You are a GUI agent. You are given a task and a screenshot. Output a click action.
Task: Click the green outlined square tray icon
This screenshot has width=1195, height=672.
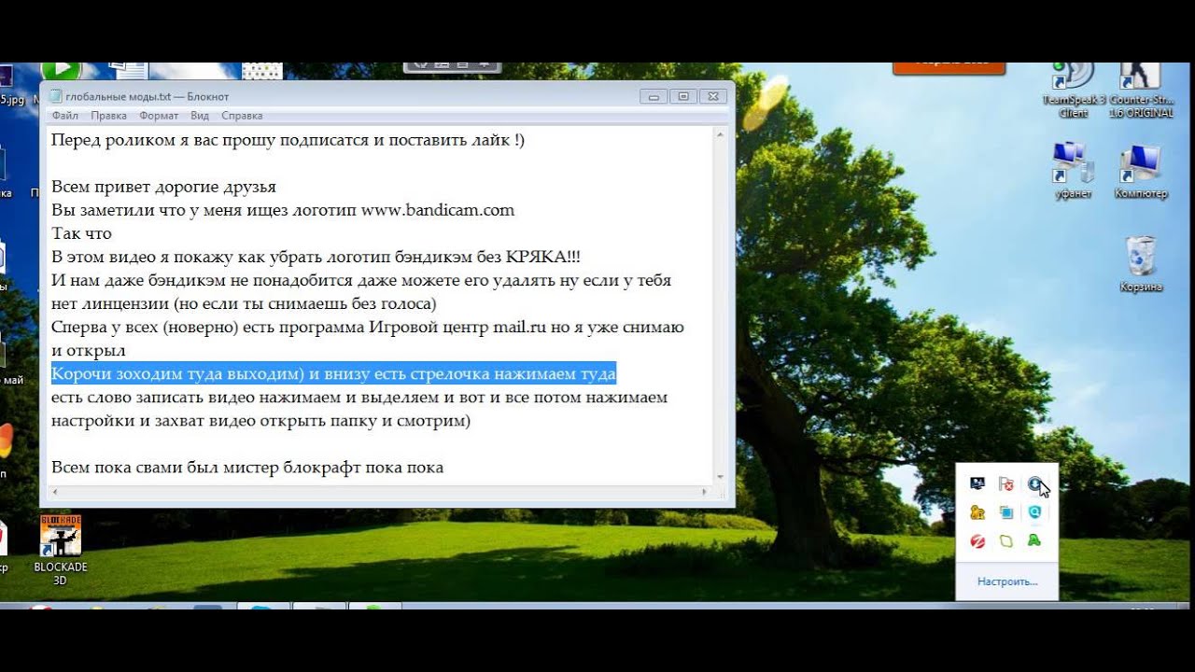tap(1005, 540)
